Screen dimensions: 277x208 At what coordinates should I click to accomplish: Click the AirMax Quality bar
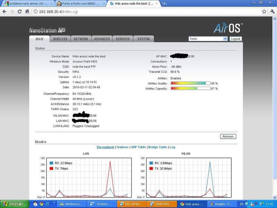coord(190,83)
